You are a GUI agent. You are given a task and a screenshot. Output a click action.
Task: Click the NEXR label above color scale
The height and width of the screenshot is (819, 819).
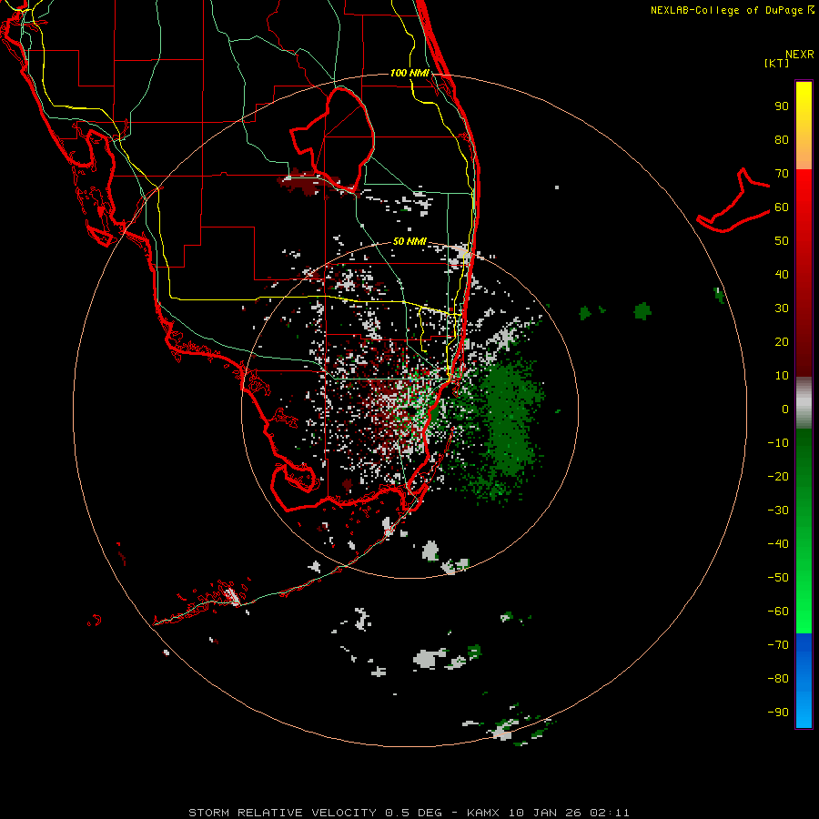coord(800,55)
